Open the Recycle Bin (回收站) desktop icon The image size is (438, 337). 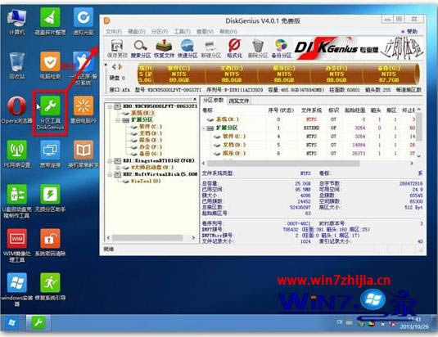point(17,65)
